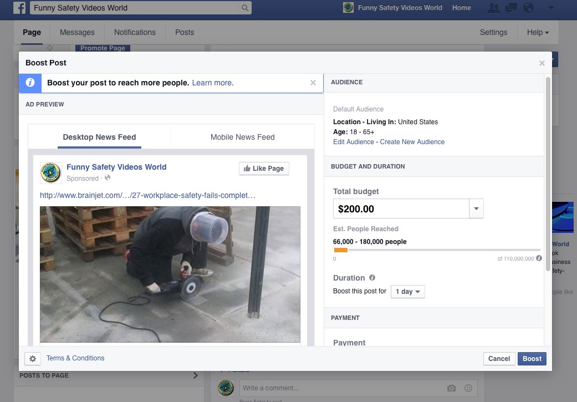577x402 pixels.
Task: Click the page profile picture in the ad preview
Action: click(50, 172)
